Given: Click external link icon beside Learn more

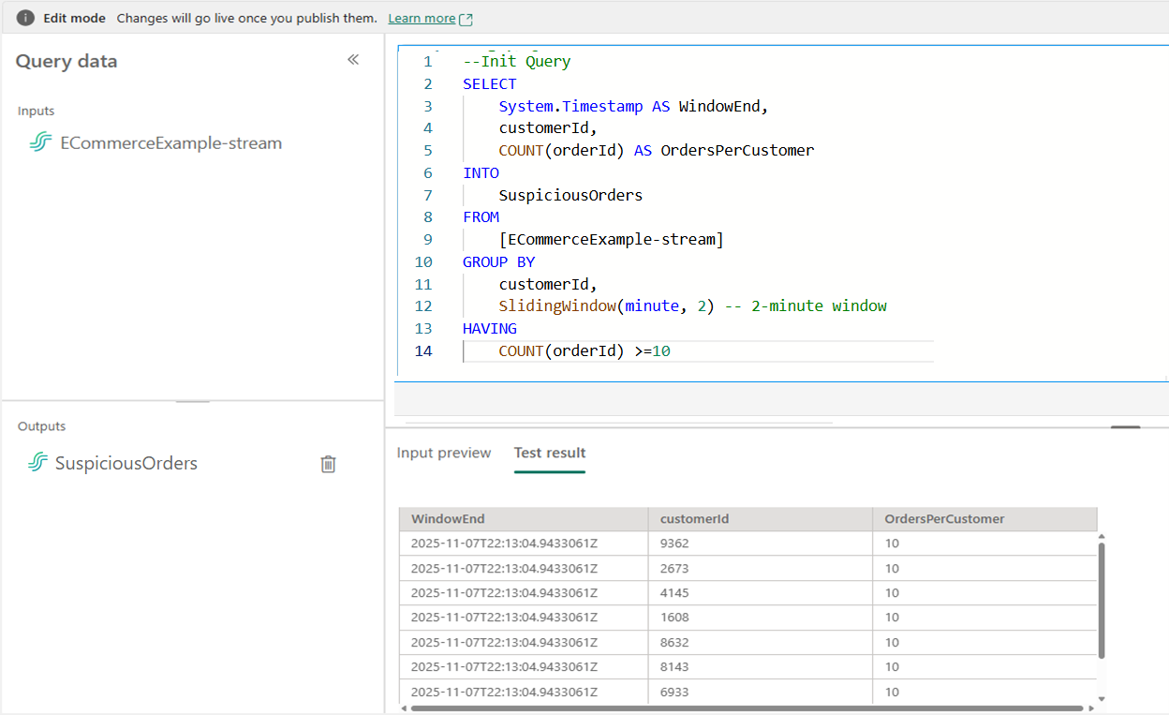Looking at the screenshot, I should pyautogui.click(x=466, y=19).
